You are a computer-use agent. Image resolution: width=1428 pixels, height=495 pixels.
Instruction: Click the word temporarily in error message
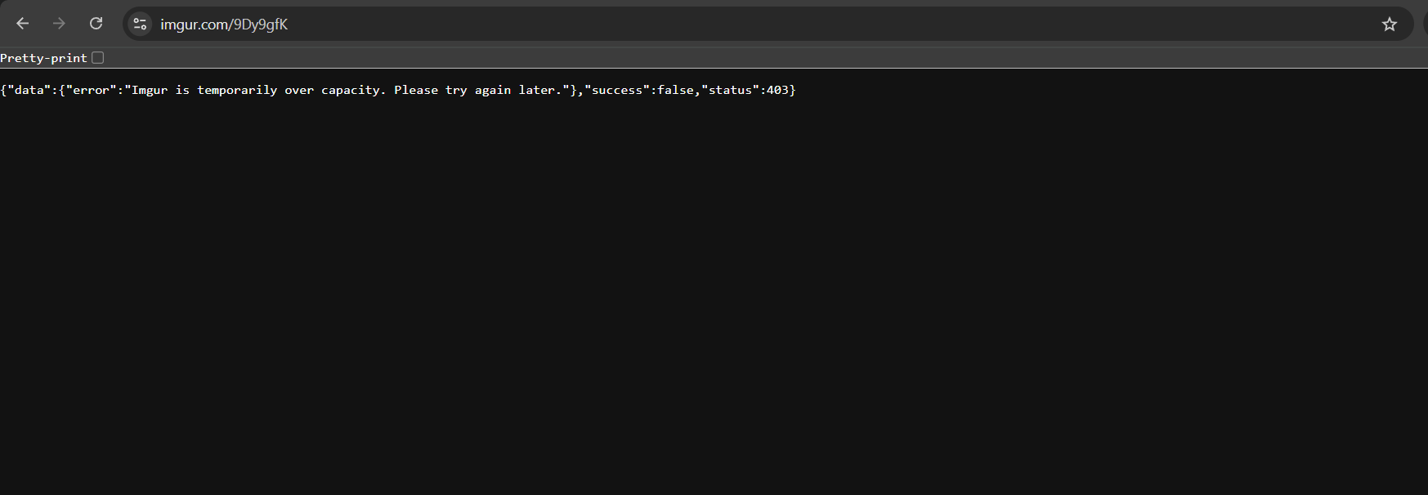(x=237, y=90)
